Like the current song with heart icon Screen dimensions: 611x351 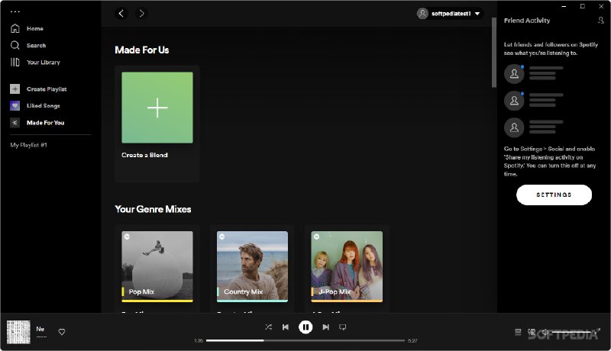coord(62,332)
